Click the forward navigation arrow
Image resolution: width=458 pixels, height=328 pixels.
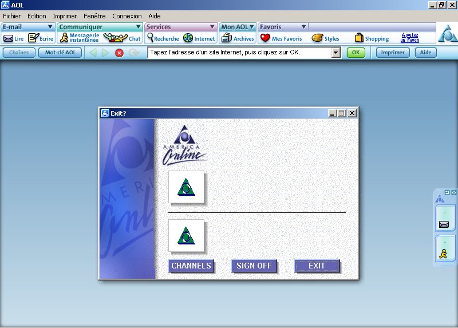point(105,53)
